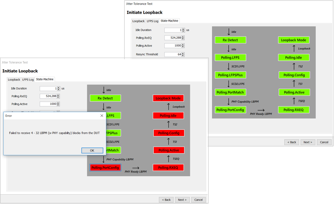Image resolution: width=334 pixels, height=204 pixels.
Task: Open LFPS Log tab in back window
Action: coord(152,21)
